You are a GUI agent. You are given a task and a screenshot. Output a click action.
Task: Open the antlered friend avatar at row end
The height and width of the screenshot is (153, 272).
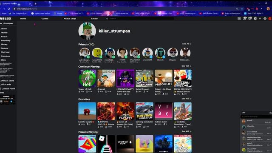185,53
